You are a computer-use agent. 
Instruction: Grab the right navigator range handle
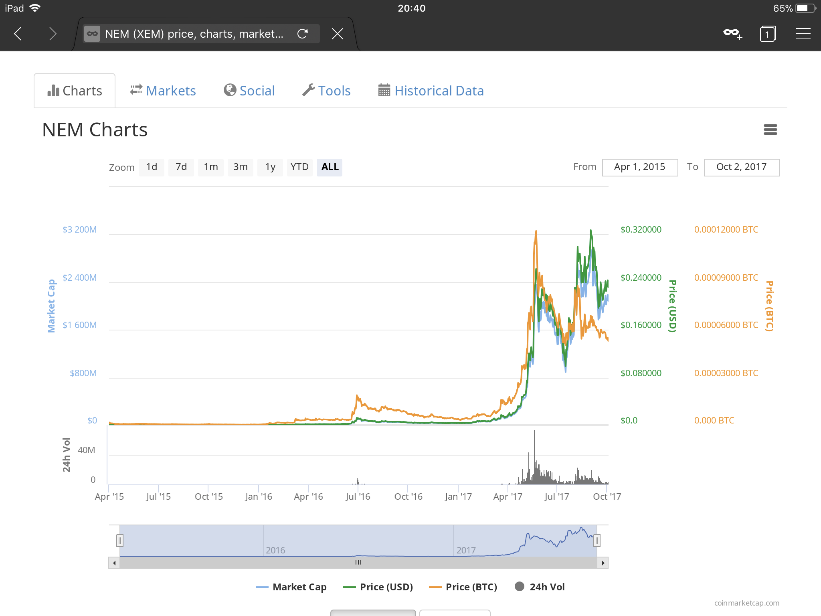597,541
